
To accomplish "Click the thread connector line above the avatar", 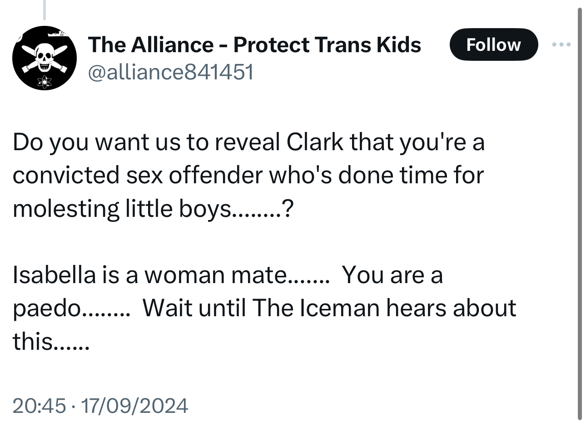I will click(45, 10).
